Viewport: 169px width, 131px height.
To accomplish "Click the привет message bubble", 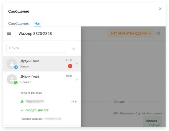I will point(152,122).
